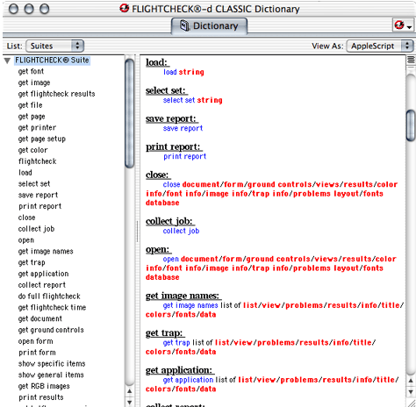This screenshot has width=416, height=407.
Task: Click the left list scroll down arrow
Action: click(129, 403)
